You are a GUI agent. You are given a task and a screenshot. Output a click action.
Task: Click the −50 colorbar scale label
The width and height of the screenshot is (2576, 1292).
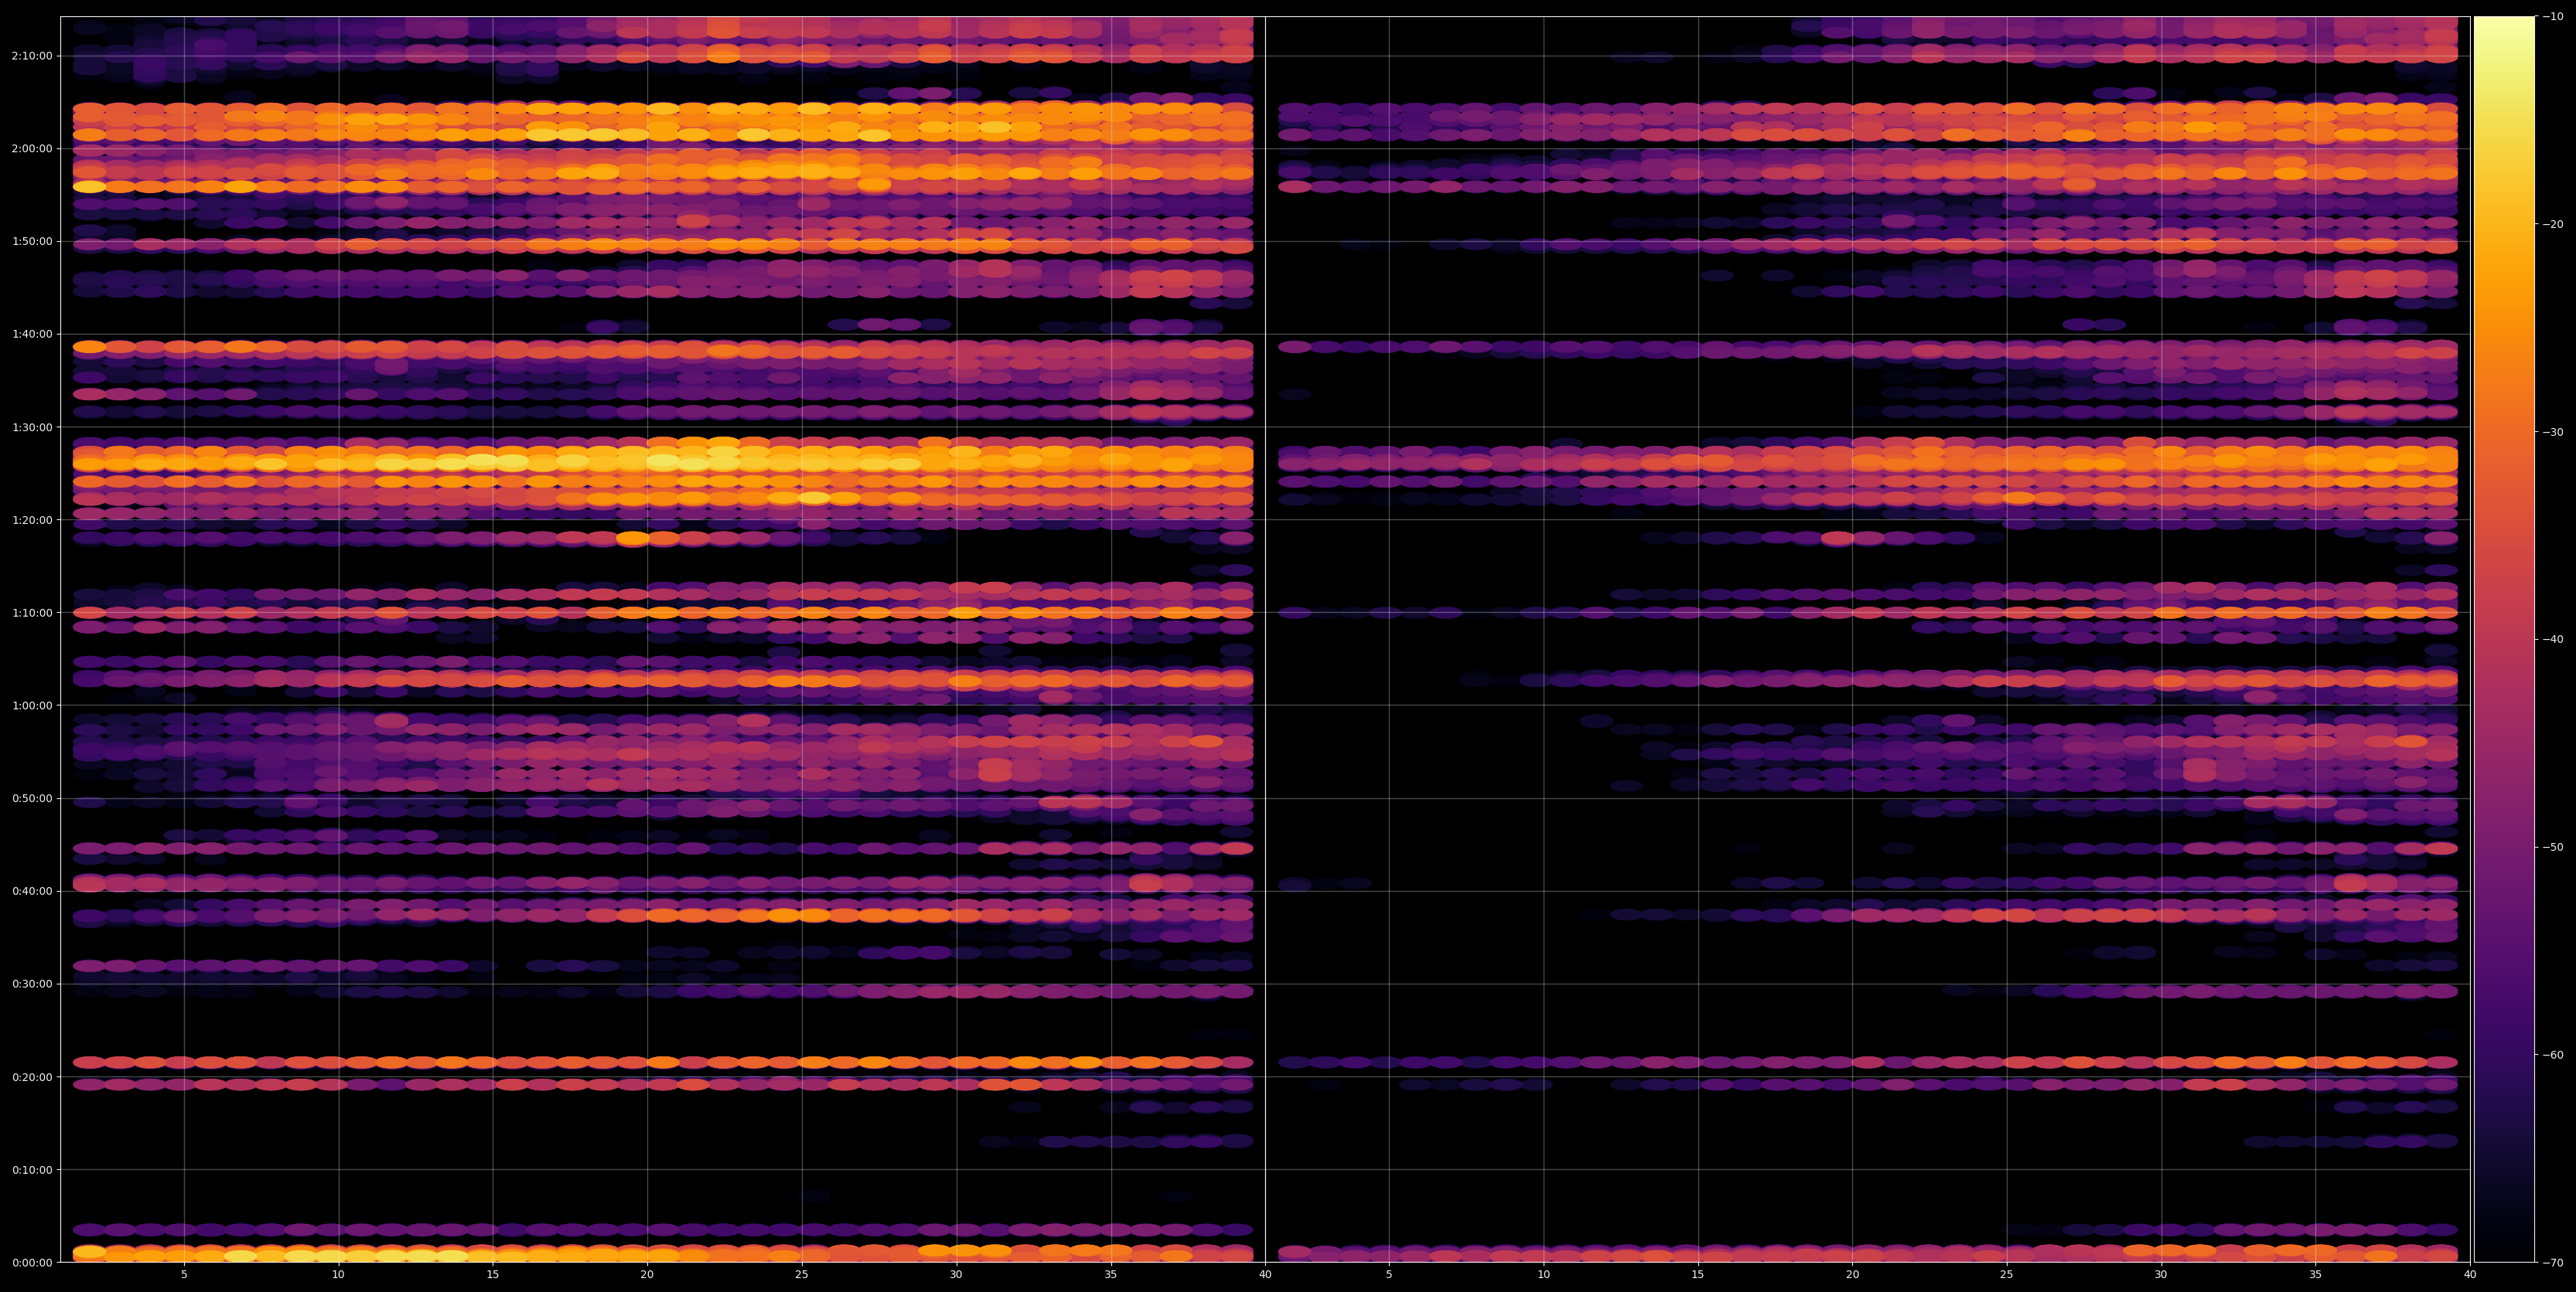pyautogui.click(x=2553, y=846)
